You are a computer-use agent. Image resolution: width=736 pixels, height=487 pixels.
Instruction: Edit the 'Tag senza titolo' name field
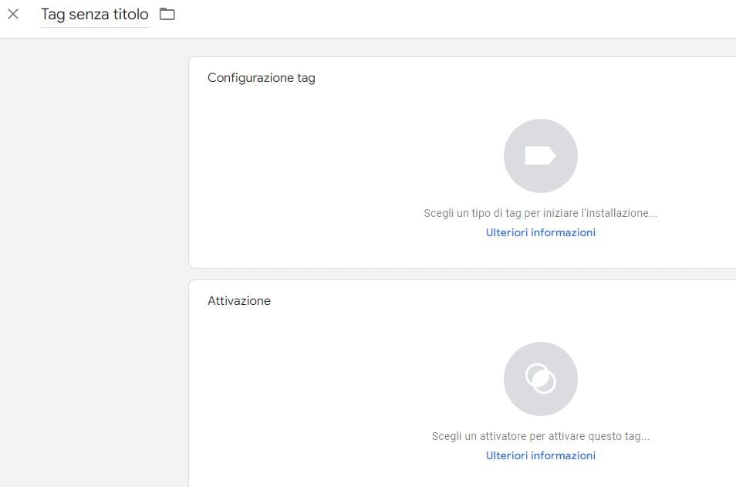(x=94, y=15)
